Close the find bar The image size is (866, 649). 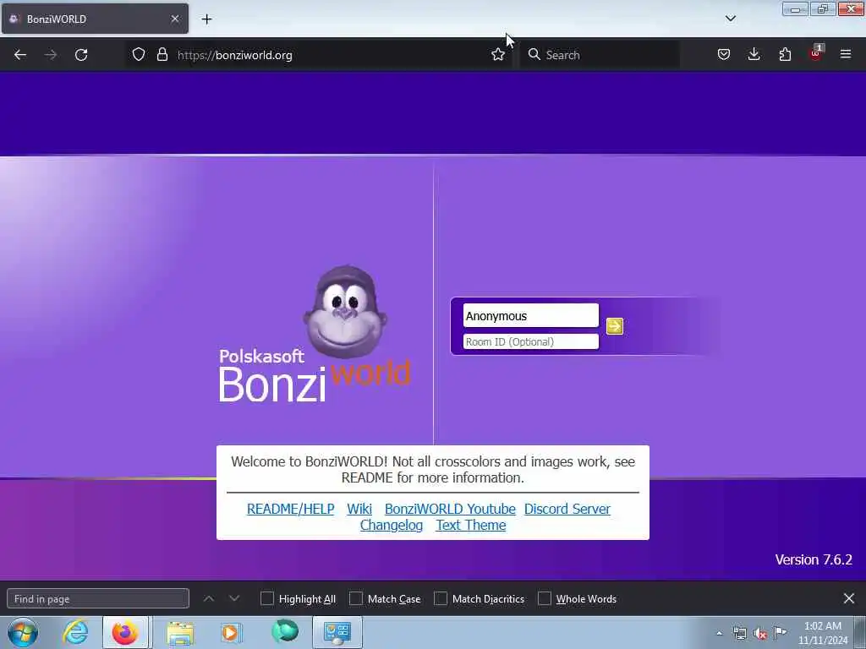pos(849,598)
